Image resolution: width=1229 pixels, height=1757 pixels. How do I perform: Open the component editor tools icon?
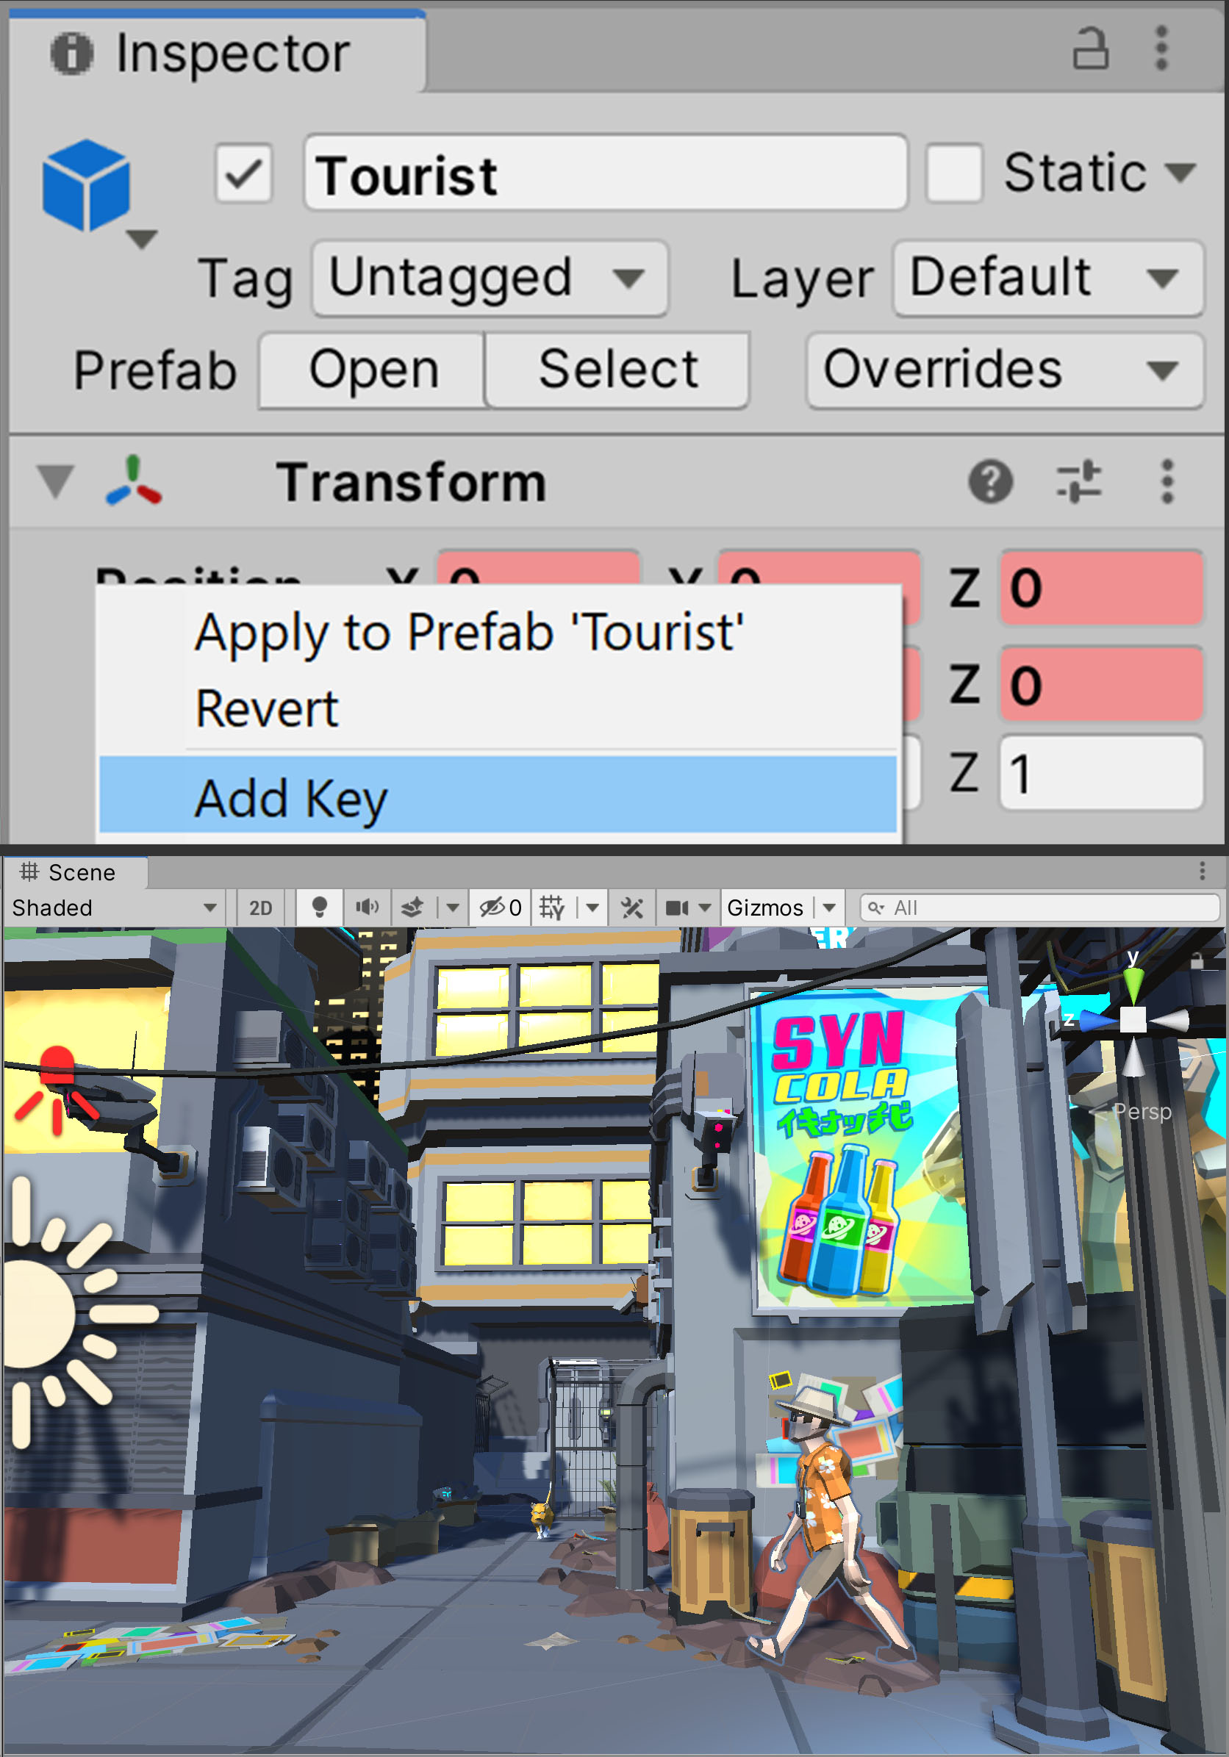[632, 908]
